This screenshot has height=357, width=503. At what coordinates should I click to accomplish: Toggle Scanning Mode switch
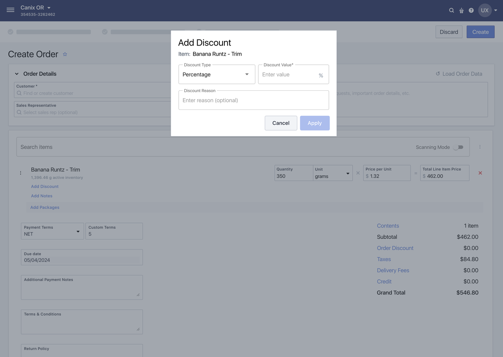pyautogui.click(x=458, y=147)
